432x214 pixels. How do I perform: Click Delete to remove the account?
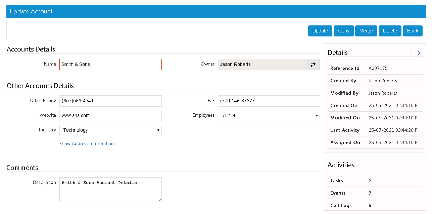pos(390,31)
